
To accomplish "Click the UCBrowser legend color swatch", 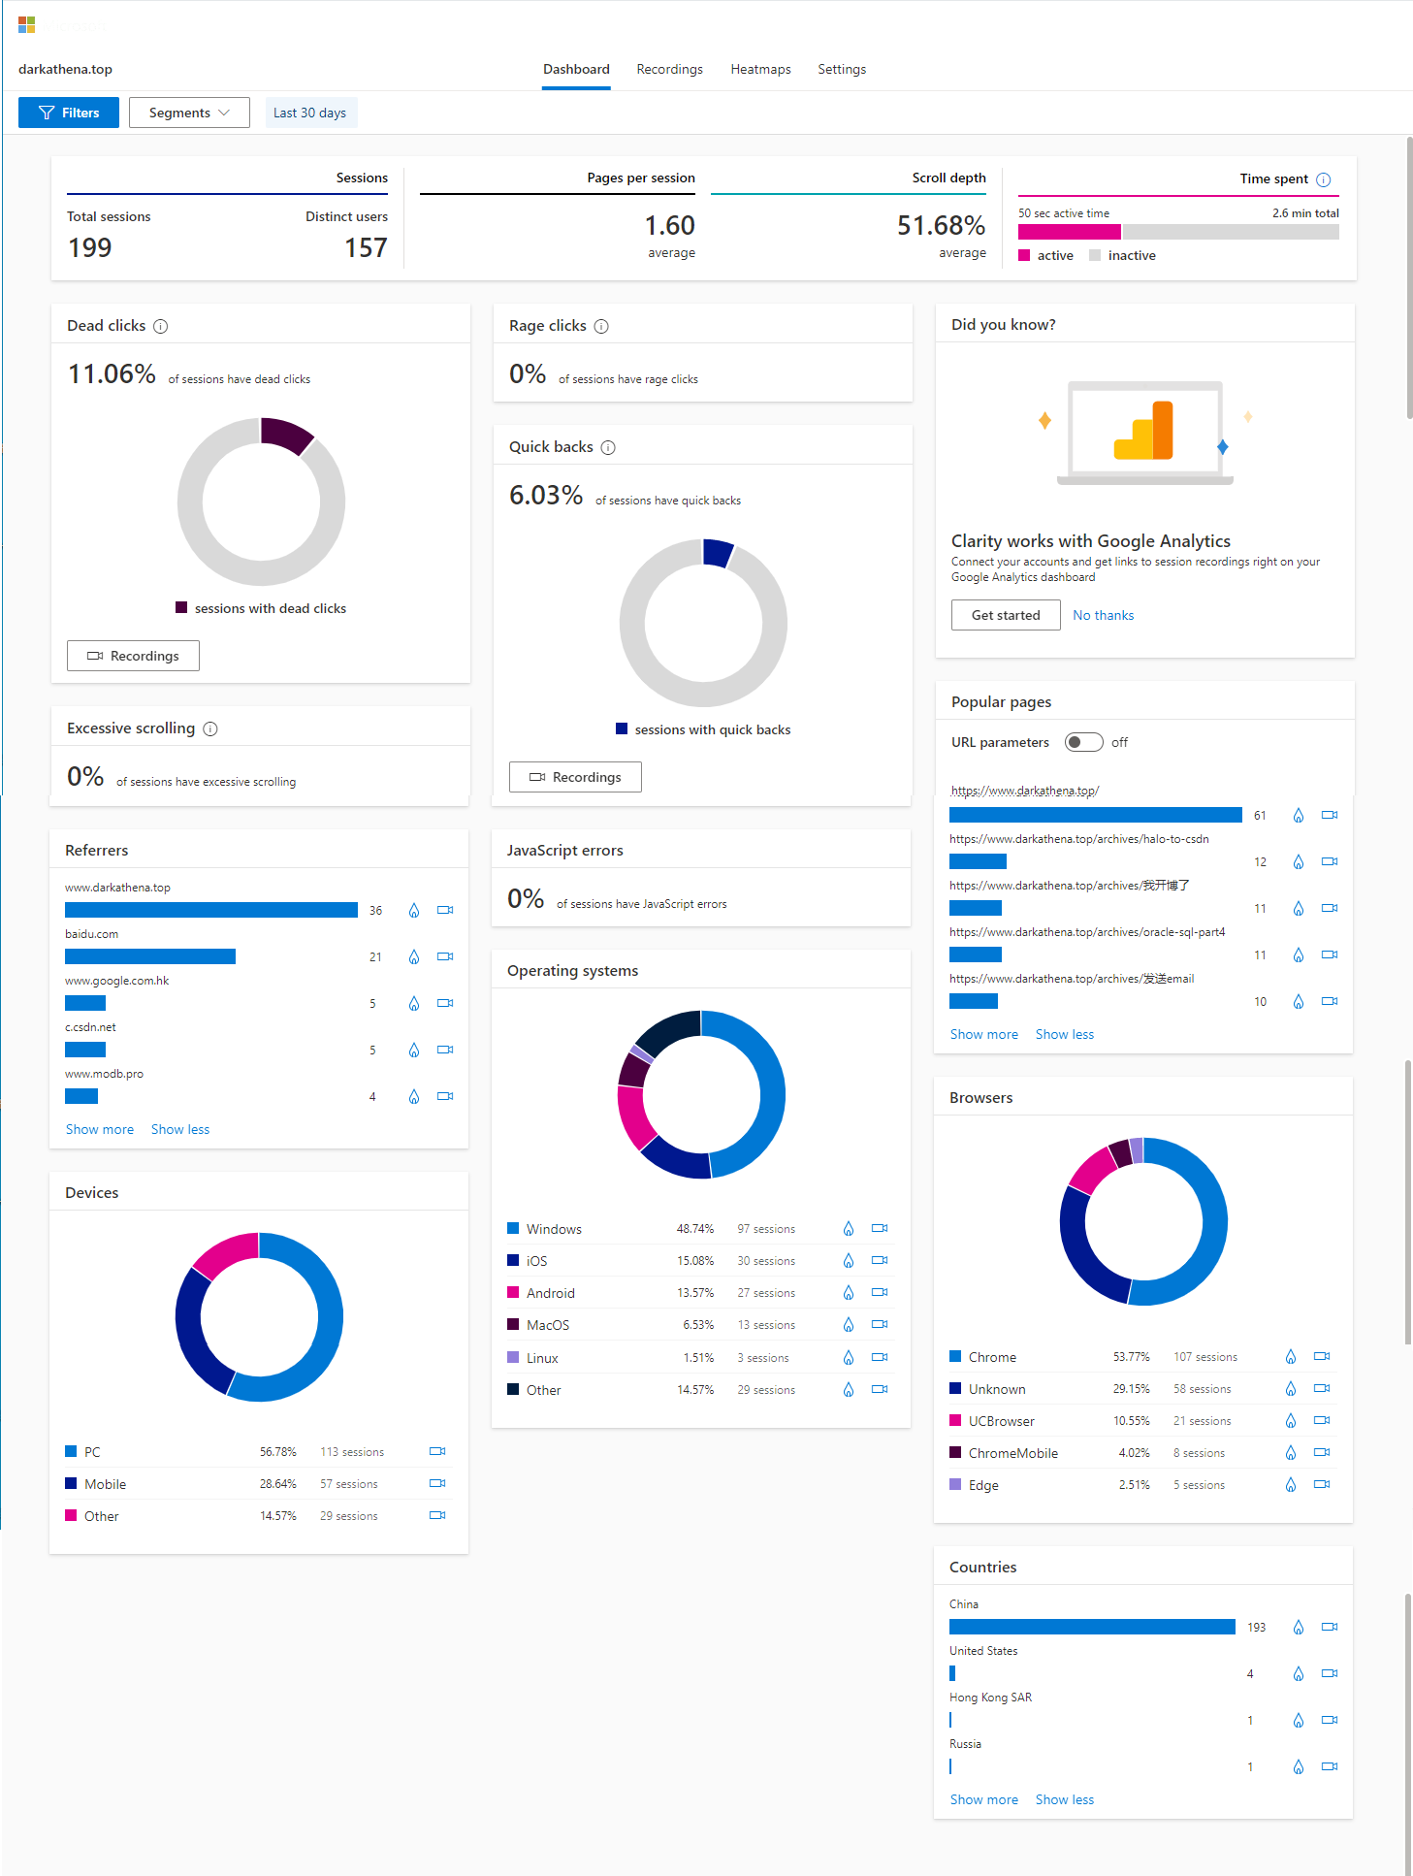I will [x=955, y=1420].
